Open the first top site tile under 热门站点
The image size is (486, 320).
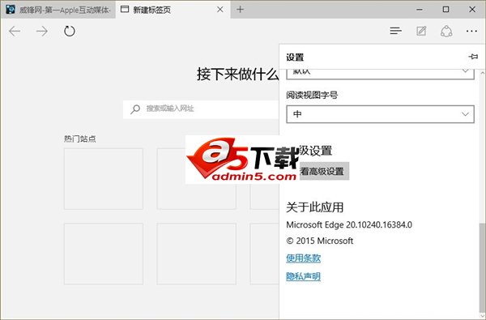(x=104, y=179)
